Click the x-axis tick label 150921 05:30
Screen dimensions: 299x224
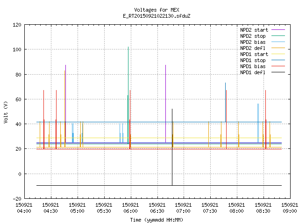pos(104,208)
